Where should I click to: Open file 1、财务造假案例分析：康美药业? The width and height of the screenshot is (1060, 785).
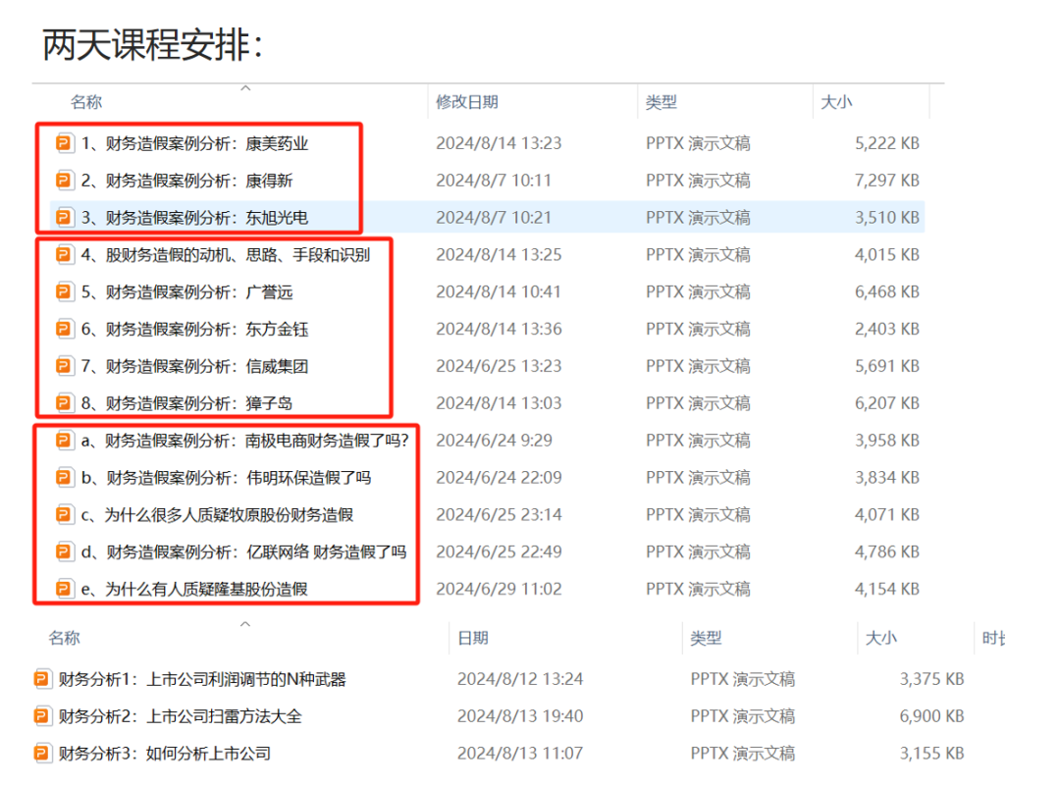[x=194, y=143]
